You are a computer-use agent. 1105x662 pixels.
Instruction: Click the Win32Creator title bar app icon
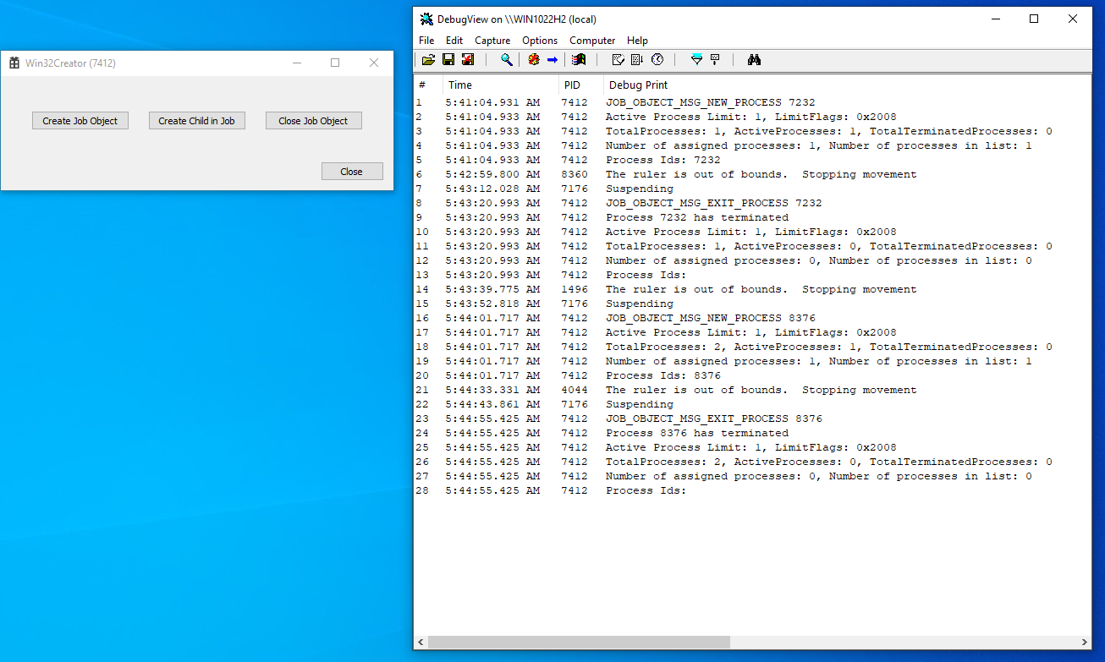coord(14,63)
